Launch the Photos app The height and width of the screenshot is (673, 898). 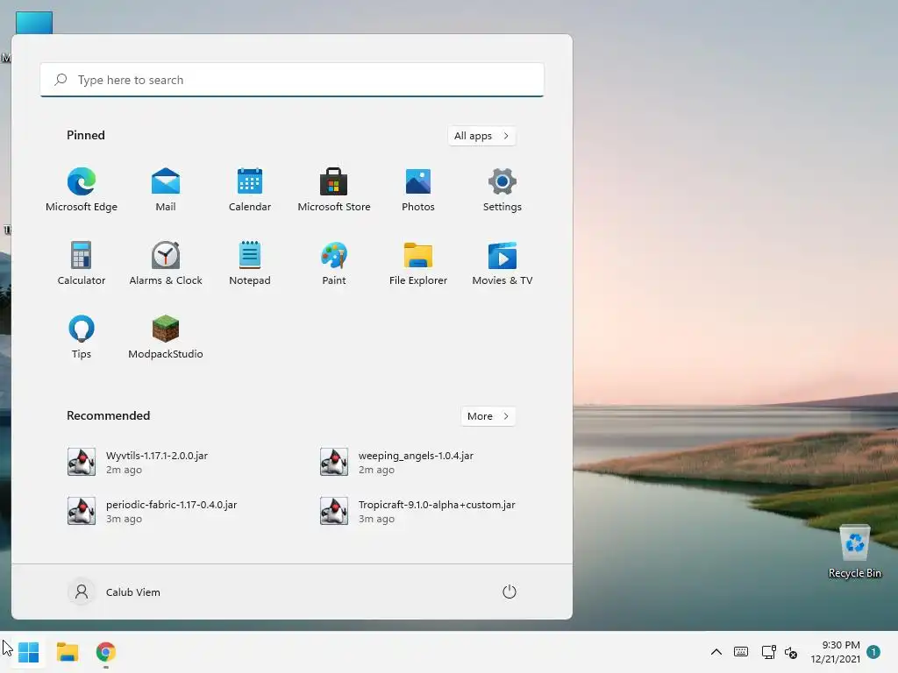(x=418, y=190)
